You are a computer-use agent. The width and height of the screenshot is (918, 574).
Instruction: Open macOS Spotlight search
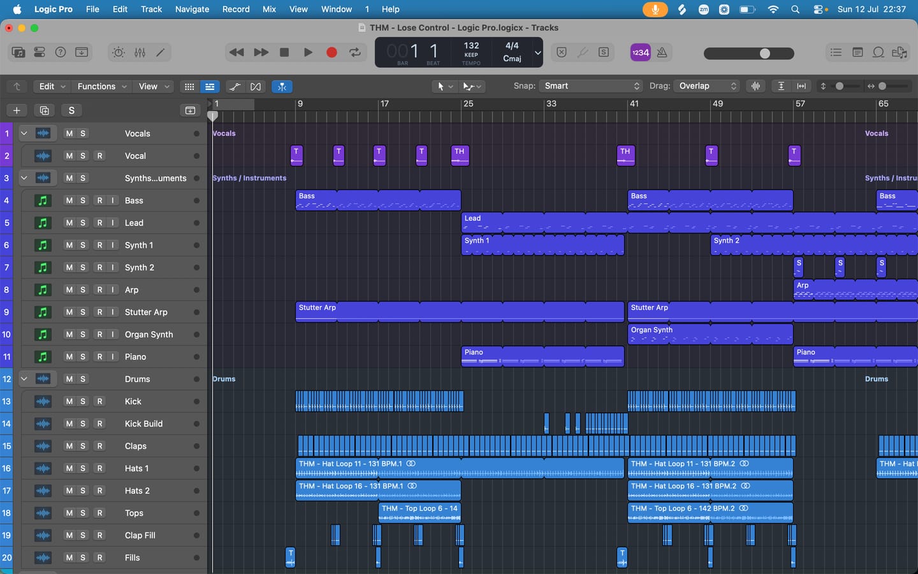[x=795, y=10]
